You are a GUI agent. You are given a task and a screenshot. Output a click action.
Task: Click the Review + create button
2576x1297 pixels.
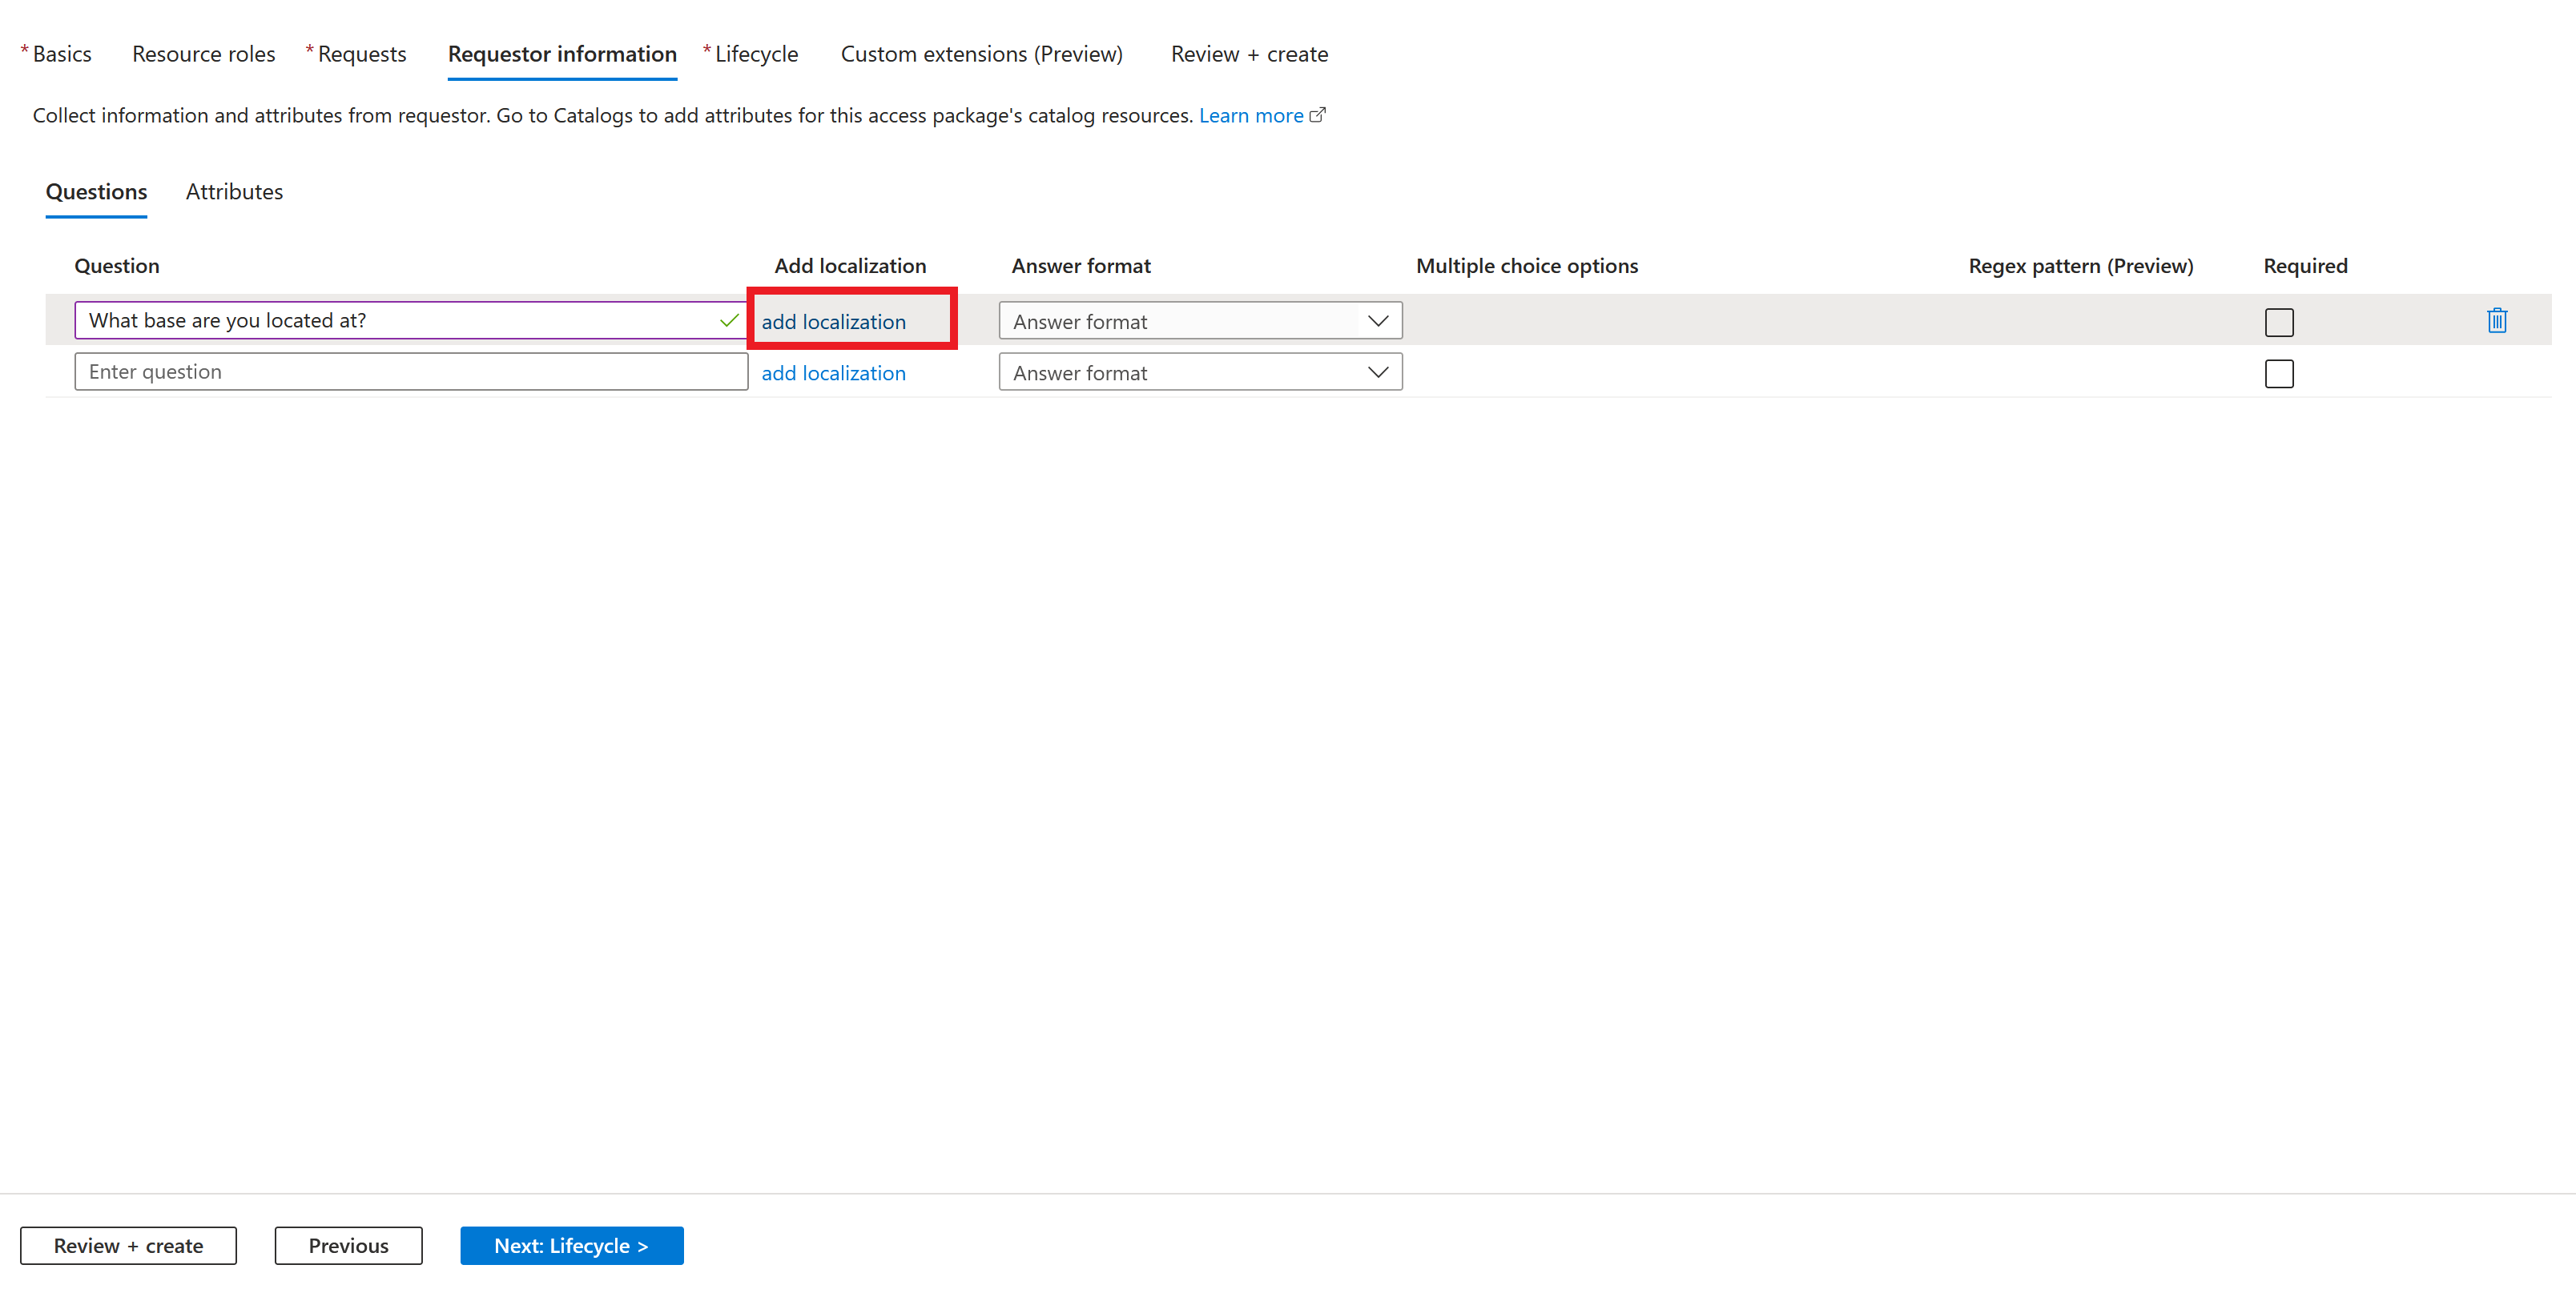coord(127,1246)
